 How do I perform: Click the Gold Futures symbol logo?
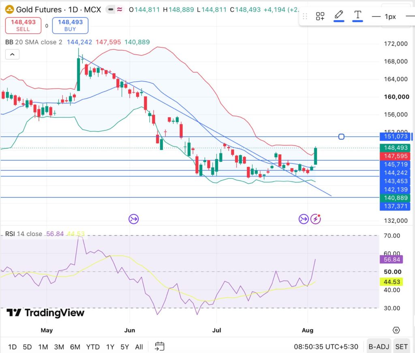(10, 10)
